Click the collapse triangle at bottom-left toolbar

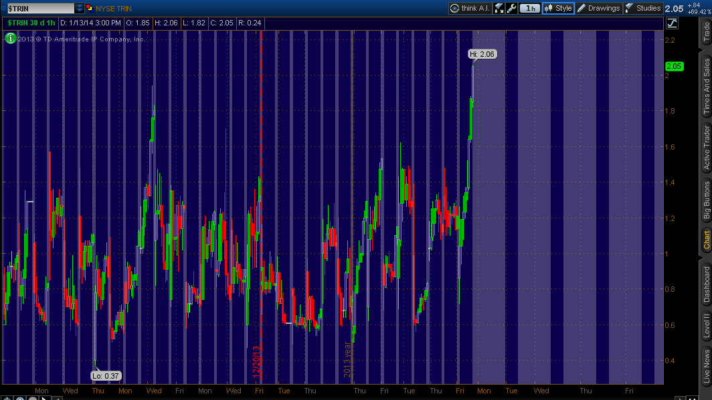click(x=58, y=398)
